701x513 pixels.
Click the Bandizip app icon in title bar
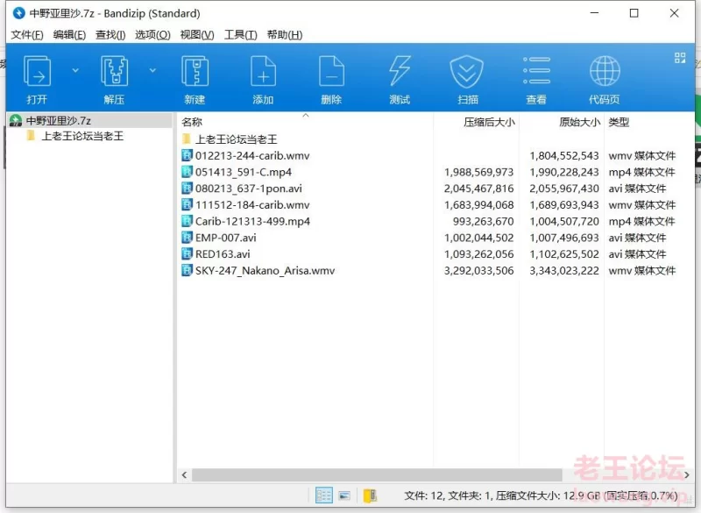(18, 13)
